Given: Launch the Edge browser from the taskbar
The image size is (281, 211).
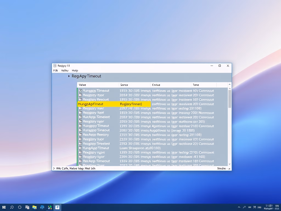Looking at the screenshot, I should [42, 207].
